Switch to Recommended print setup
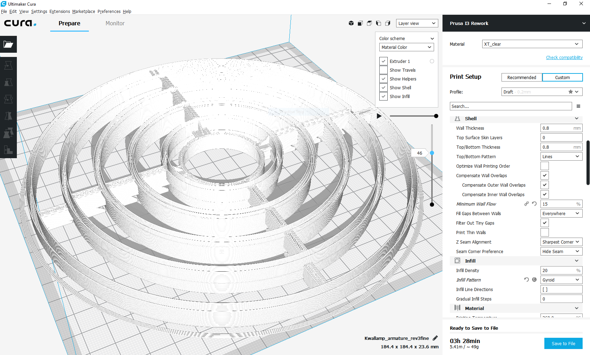The width and height of the screenshot is (590, 355). point(522,77)
